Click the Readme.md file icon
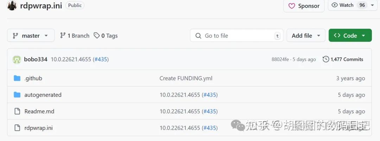This screenshot has width=380, height=141. pos(17,111)
